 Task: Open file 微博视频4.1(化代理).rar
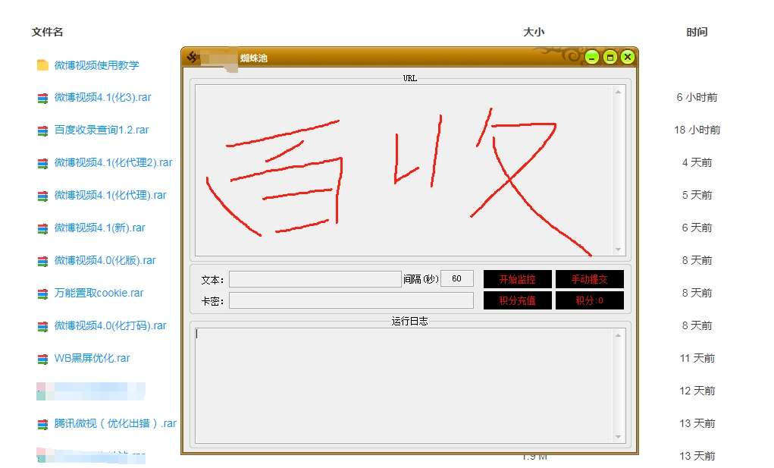[110, 195]
